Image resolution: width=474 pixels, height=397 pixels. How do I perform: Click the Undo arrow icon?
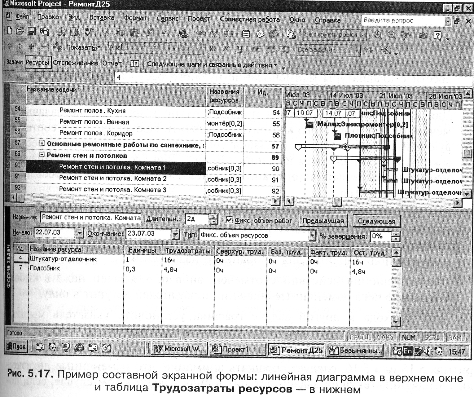(x=166, y=33)
